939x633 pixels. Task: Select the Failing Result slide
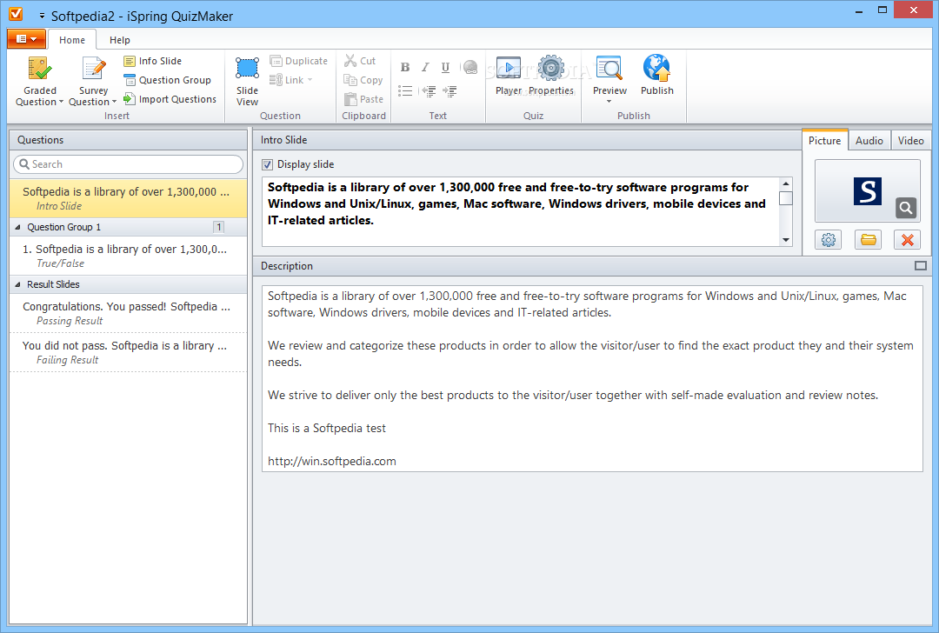(x=128, y=352)
